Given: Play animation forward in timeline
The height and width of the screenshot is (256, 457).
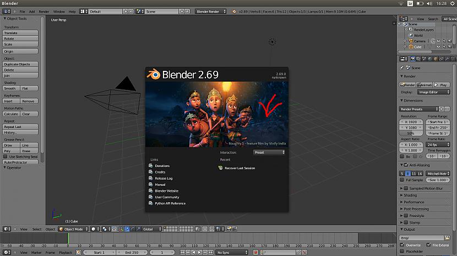Looking at the screenshot, I should click(199, 252).
